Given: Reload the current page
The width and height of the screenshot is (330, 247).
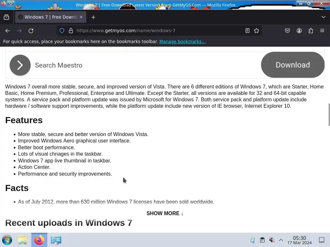Looking at the screenshot, I should point(31,31).
